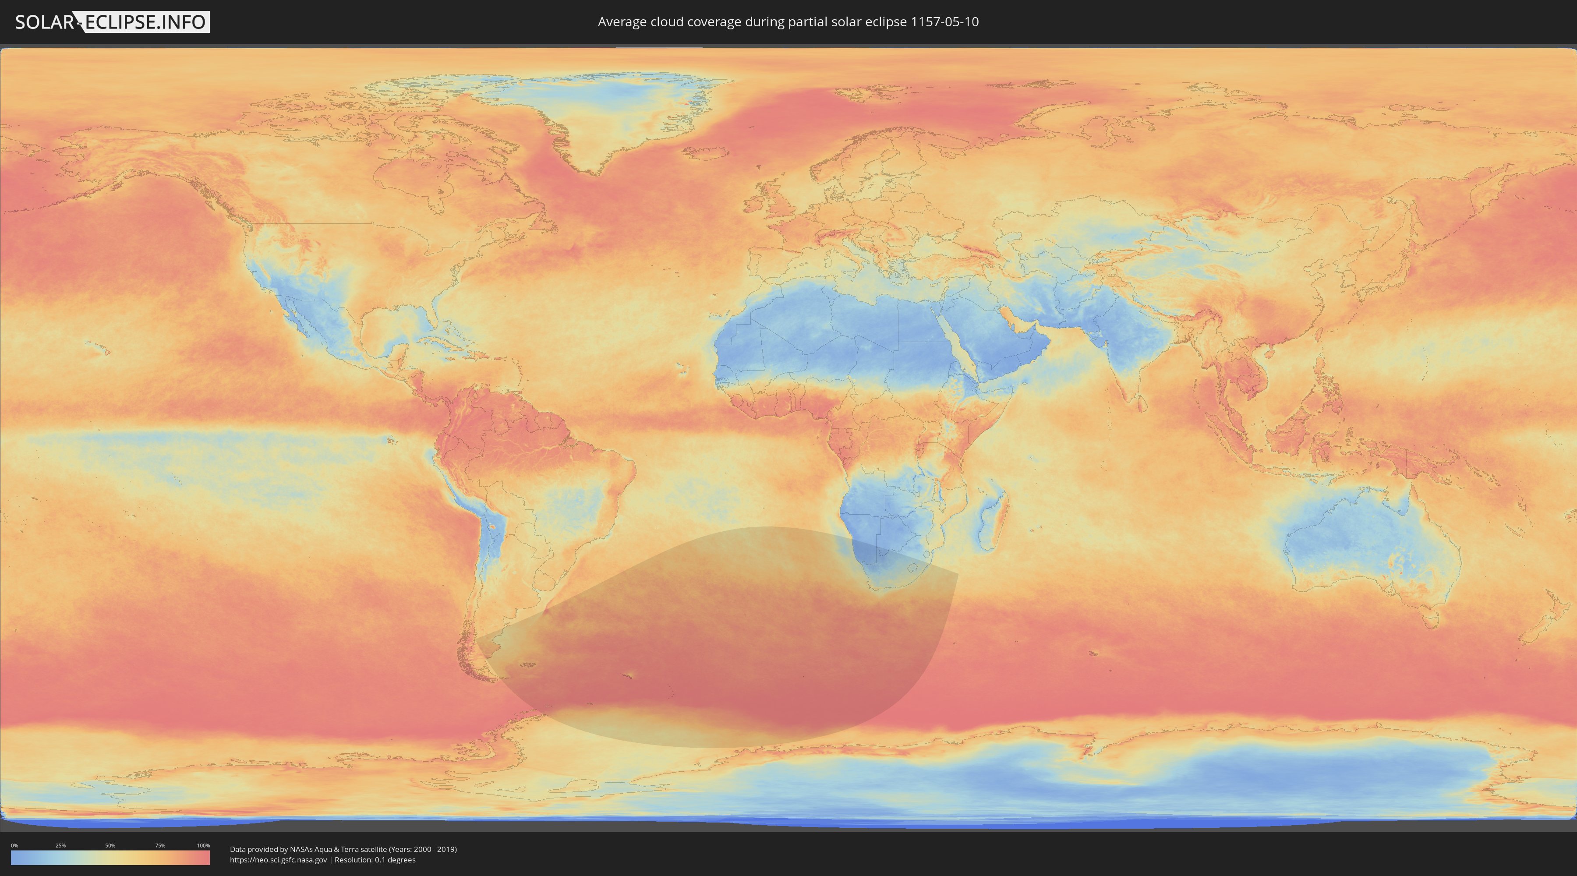Click the 25% label on the legend
The image size is (1577, 876).
pyautogui.click(x=60, y=845)
